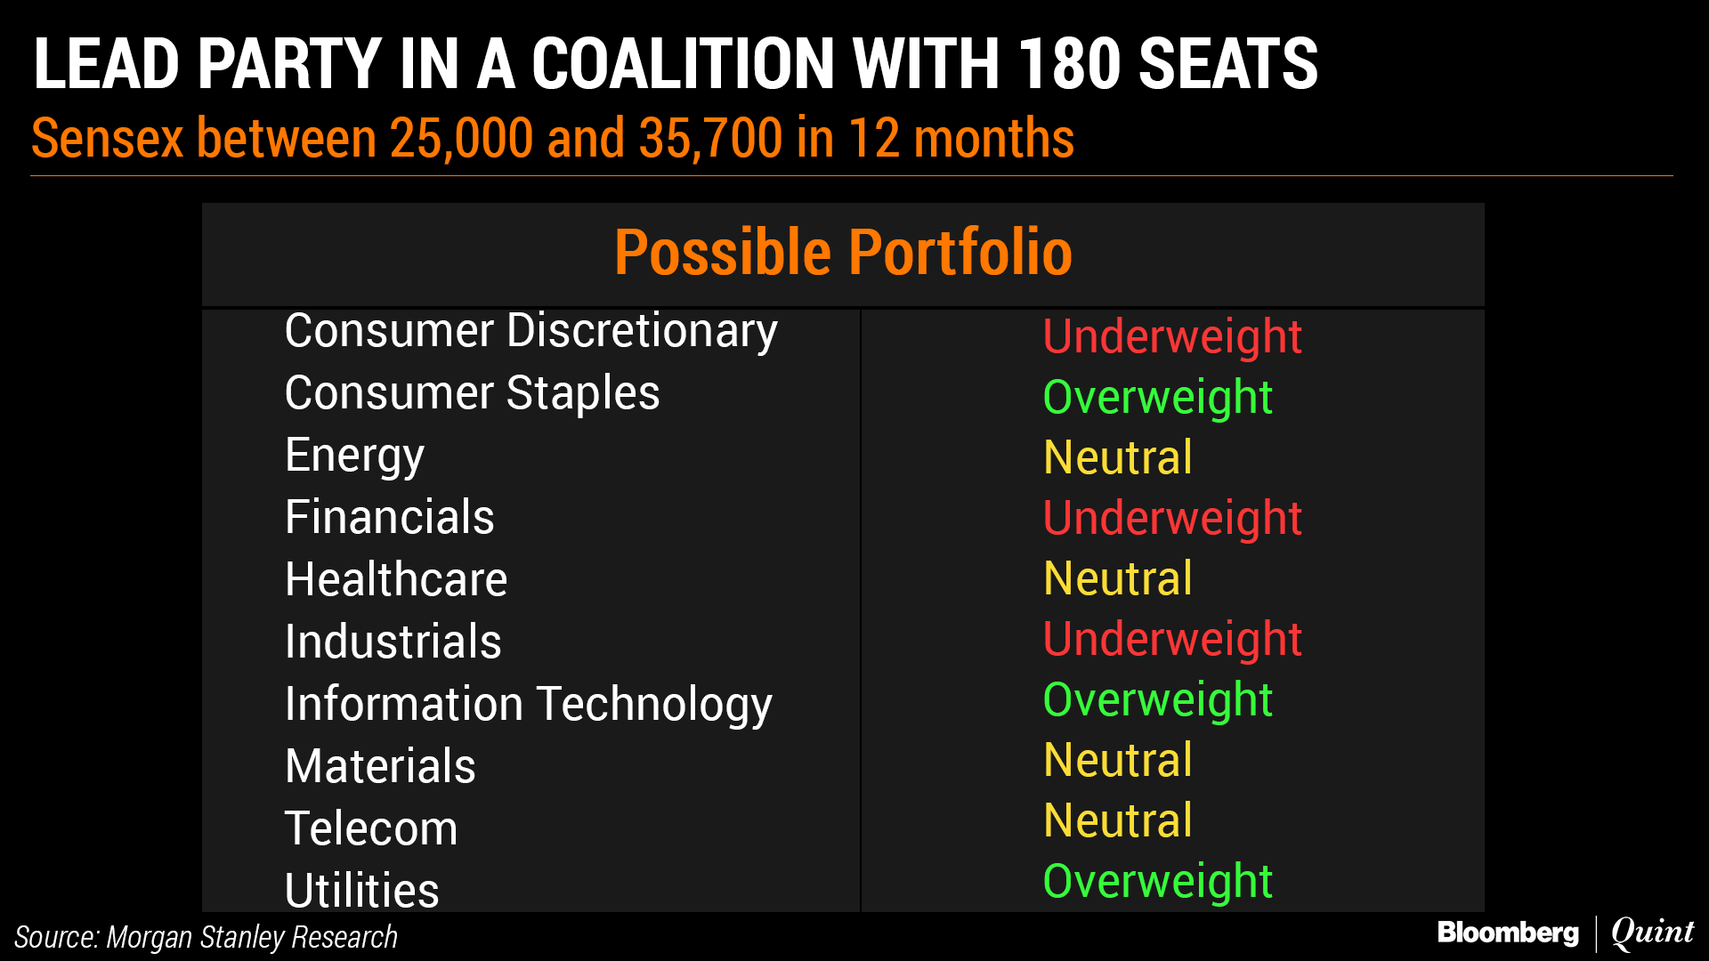The width and height of the screenshot is (1709, 961).
Task: Select the Information Technology sector label
Action: point(529,704)
